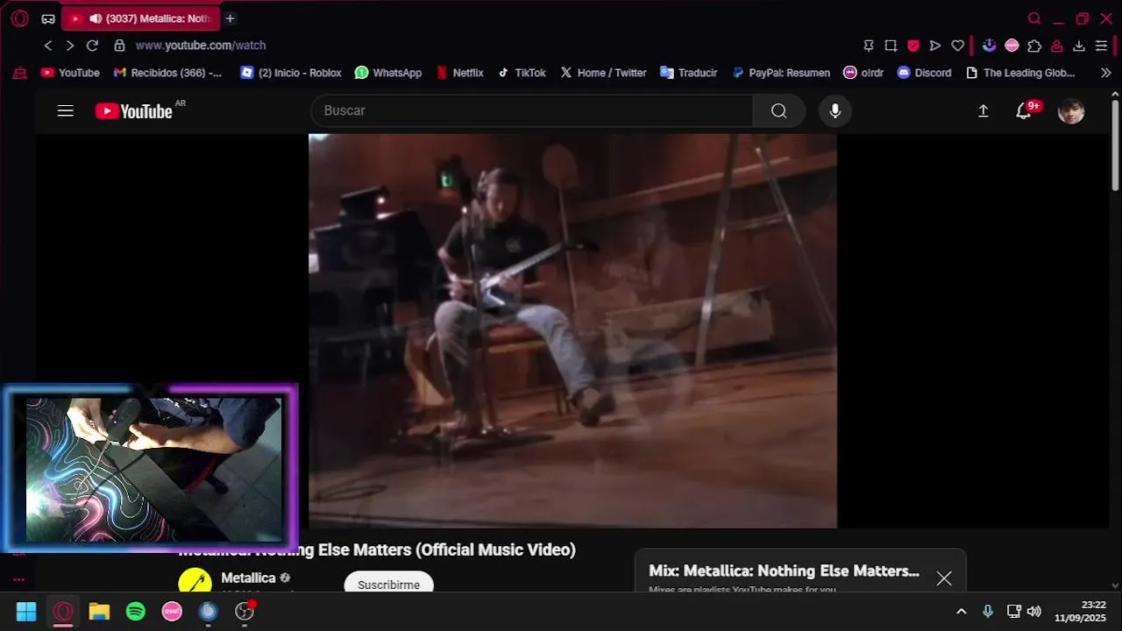This screenshot has height=631, width=1122.
Task: Submit search with magnifier button
Action: (779, 110)
